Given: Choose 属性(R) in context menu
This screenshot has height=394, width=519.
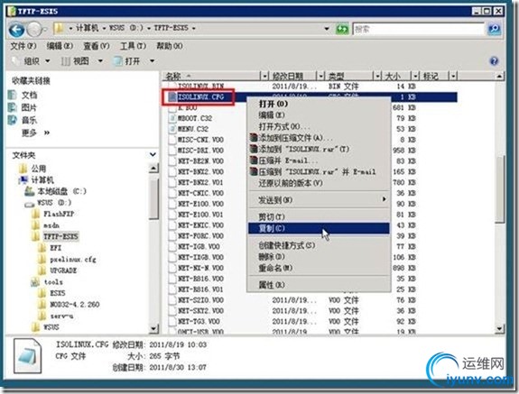Looking at the screenshot, I should [x=319, y=285].
